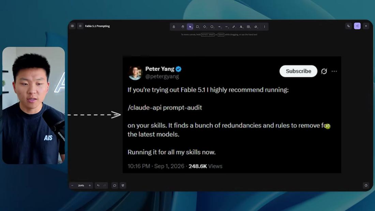Select the Line drawing tool
This screenshot has height=211, width=375.
click(x=226, y=27)
